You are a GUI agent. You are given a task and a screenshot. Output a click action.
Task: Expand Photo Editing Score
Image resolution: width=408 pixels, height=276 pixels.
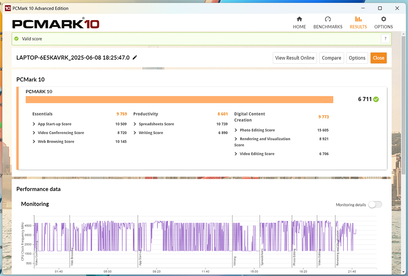click(x=236, y=130)
